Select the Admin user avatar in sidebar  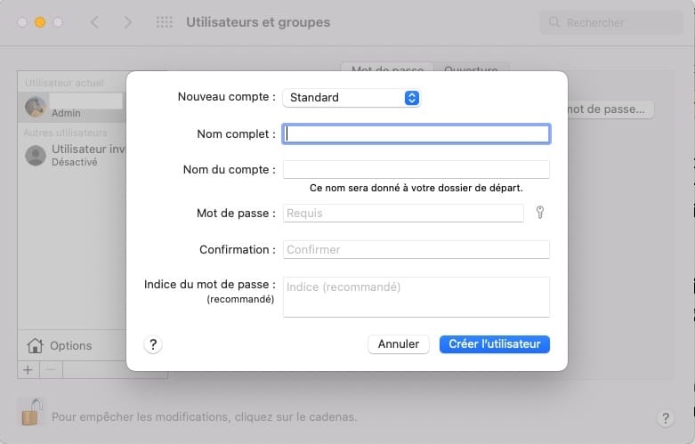coord(36,107)
